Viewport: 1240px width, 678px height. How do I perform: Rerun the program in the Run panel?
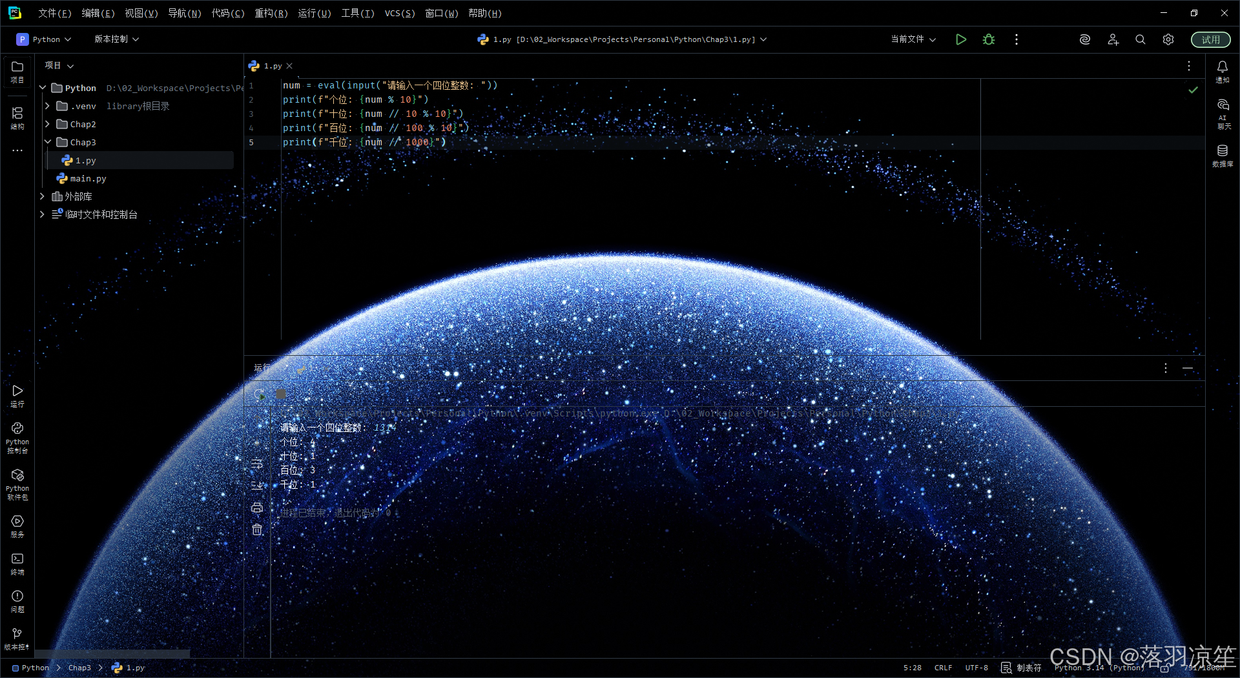pyautogui.click(x=260, y=394)
